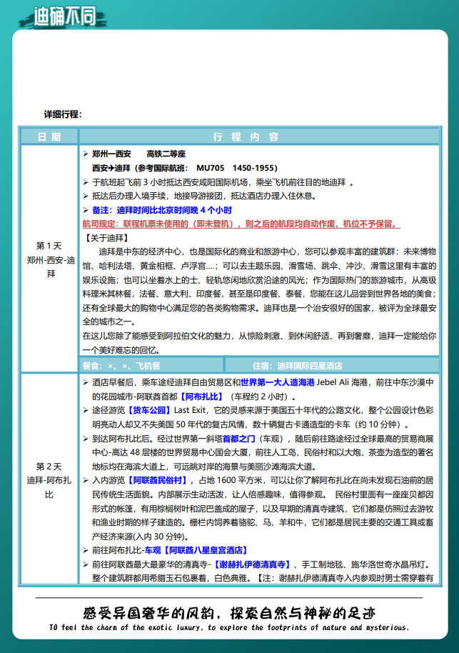Viewport: 459px width, 653px height.
Task: Click the 第1天 郑州-西安-迪拜 date cell
Action: 49,259
